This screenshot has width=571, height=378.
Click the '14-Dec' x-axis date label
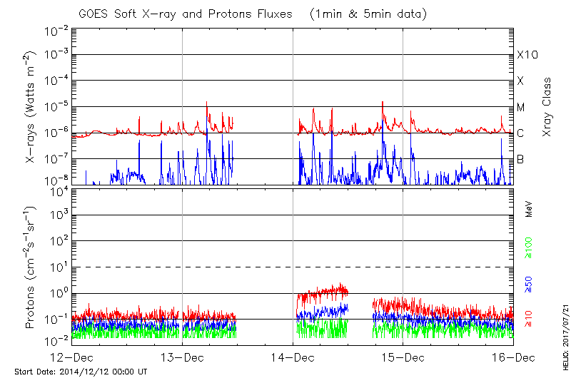pos(293,357)
